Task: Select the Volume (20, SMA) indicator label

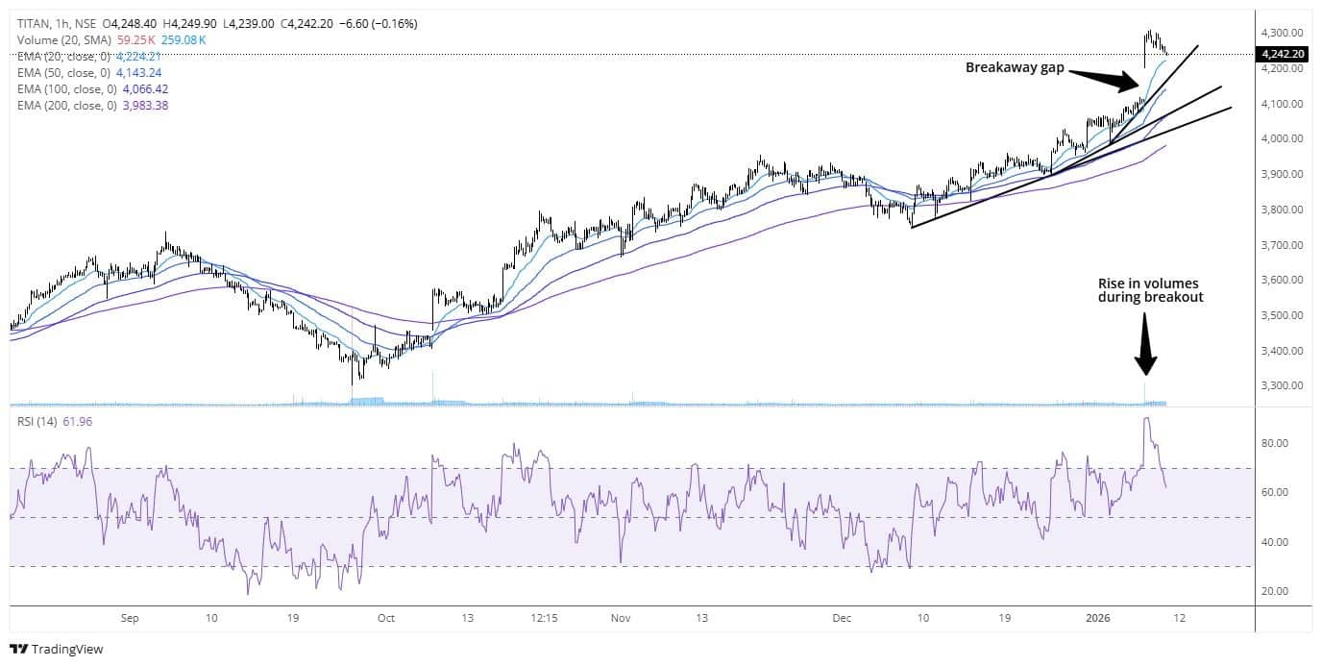Action: (64, 39)
